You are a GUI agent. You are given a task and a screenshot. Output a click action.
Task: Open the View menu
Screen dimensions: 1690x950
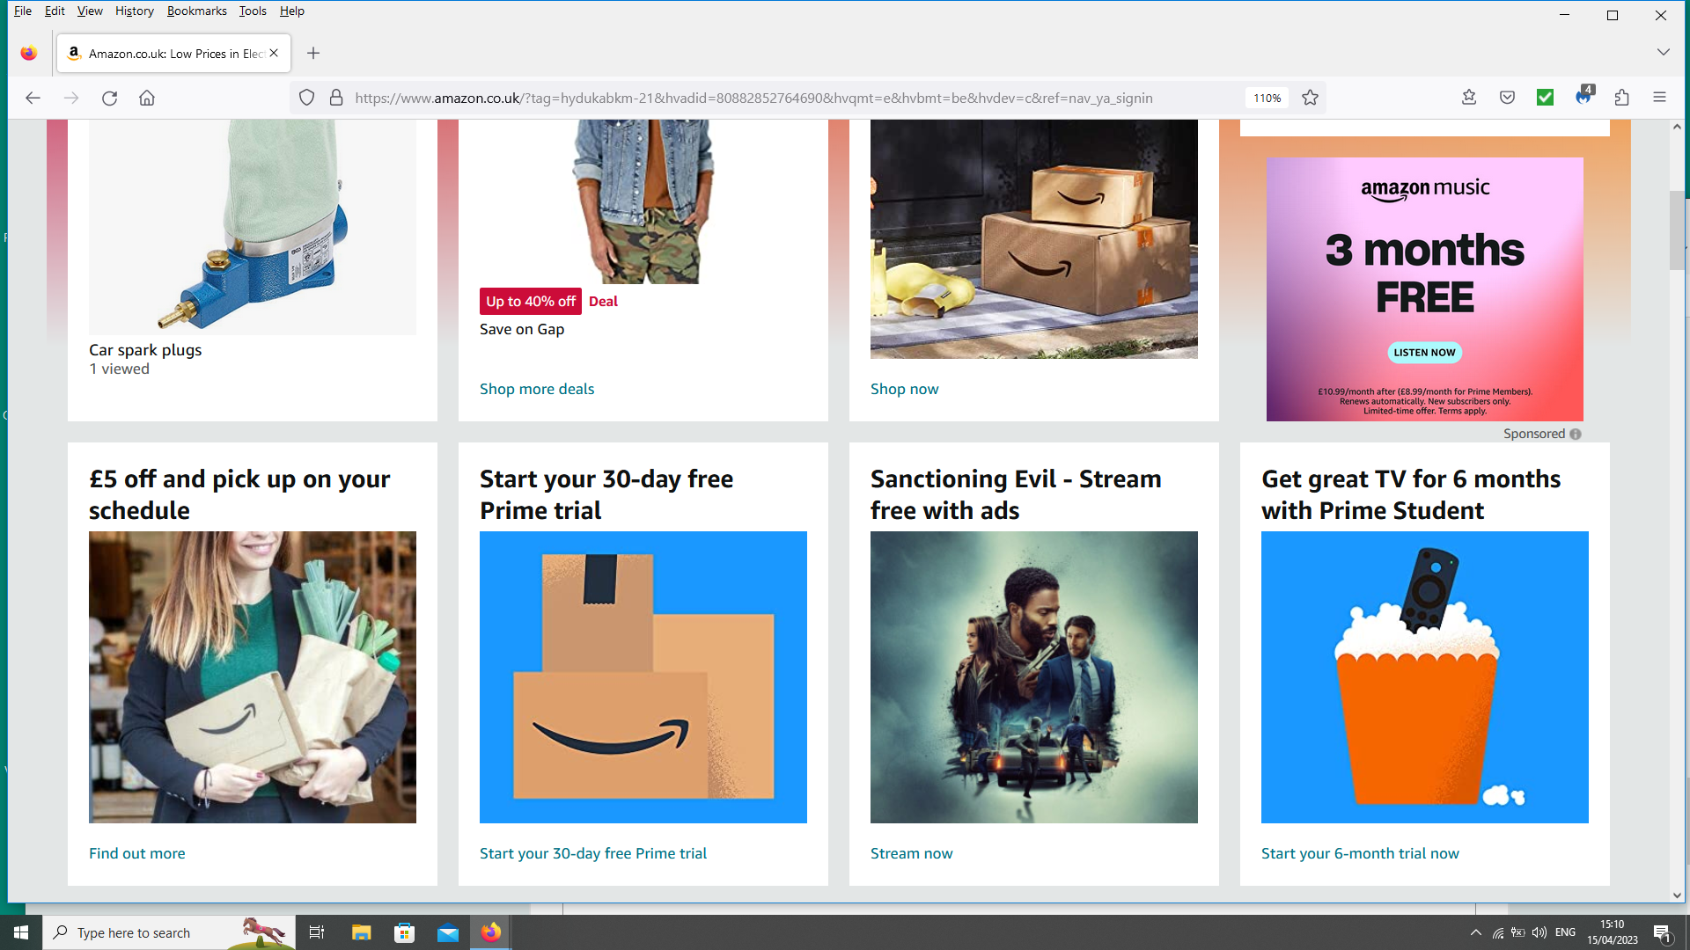pos(90,11)
